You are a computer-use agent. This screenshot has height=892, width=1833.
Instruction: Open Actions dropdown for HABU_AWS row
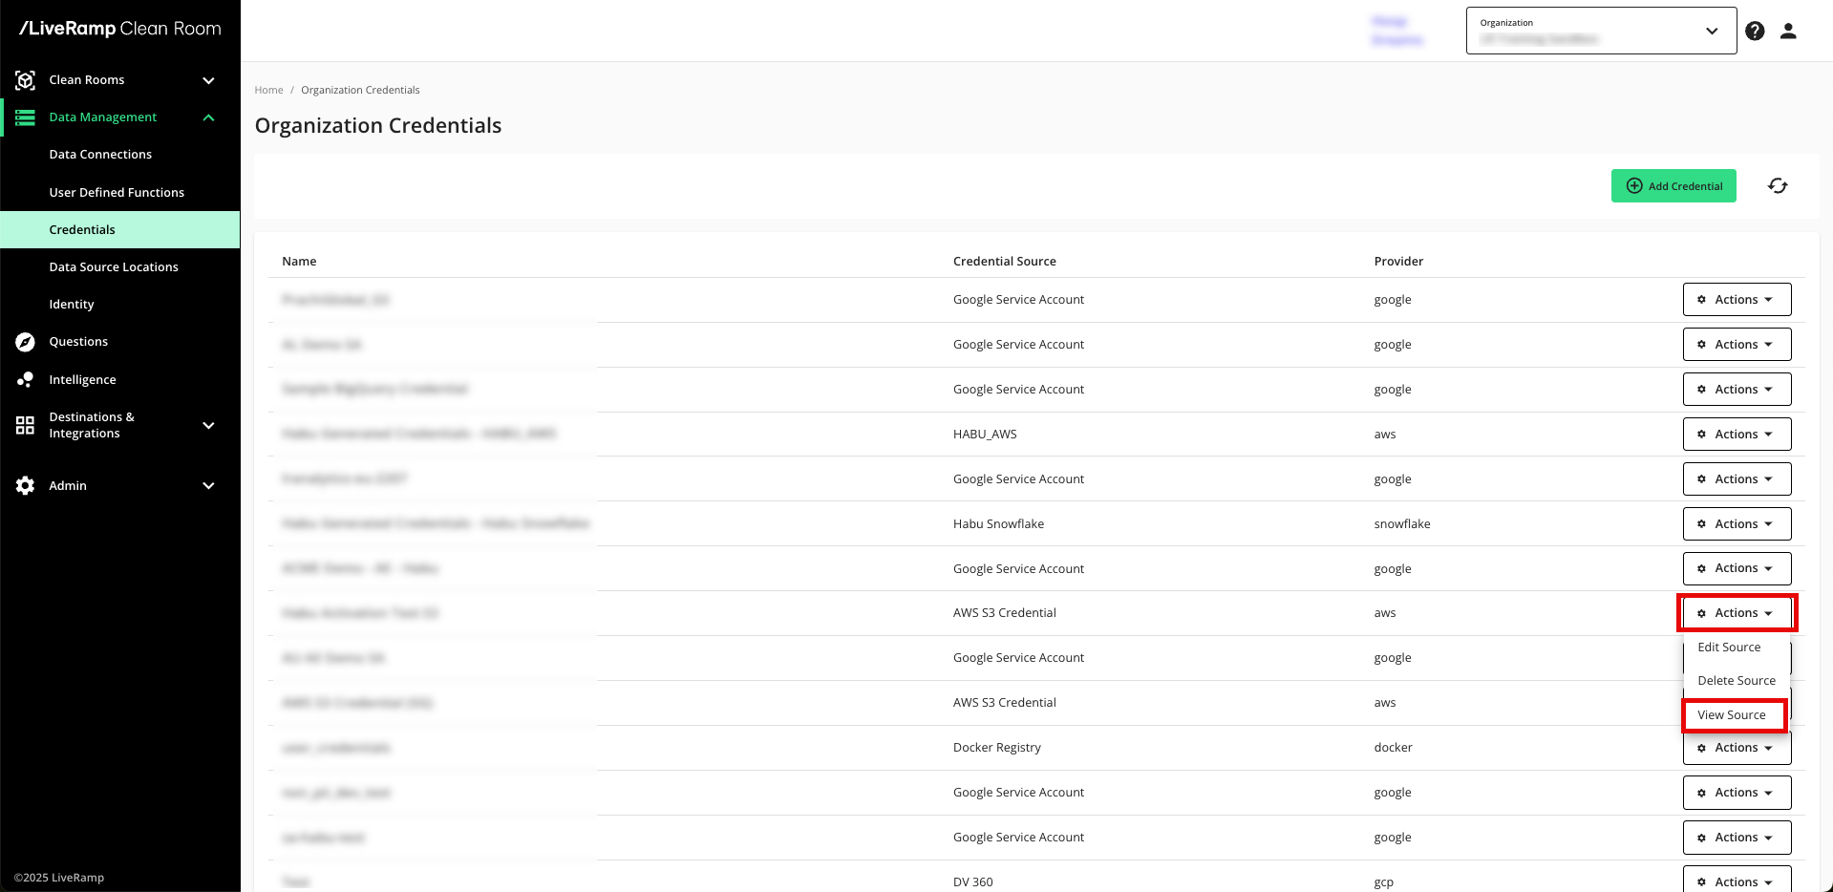point(1736,435)
